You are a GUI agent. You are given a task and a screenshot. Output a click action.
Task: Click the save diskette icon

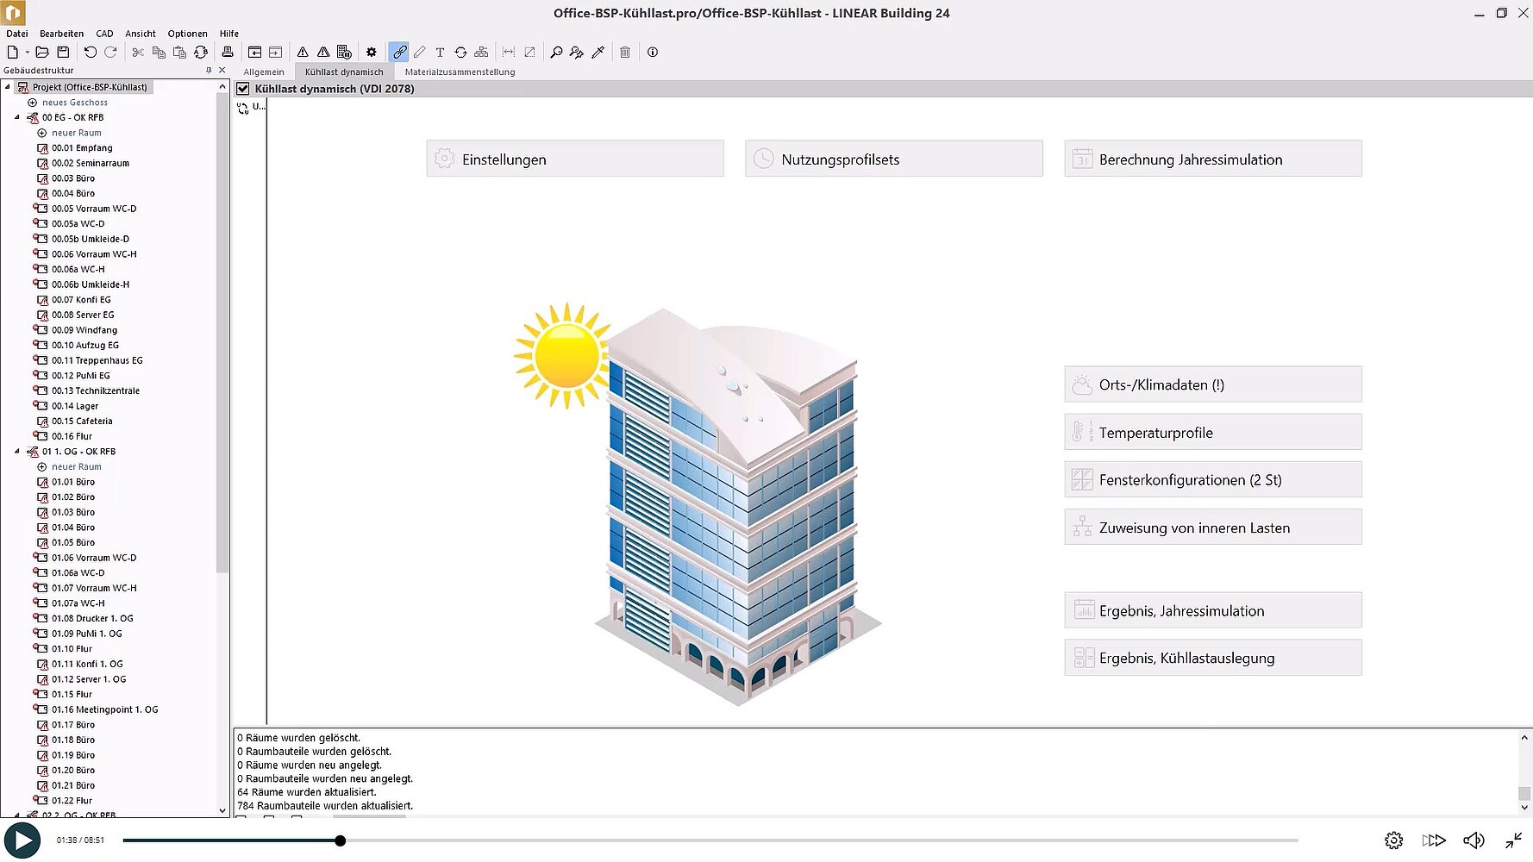click(x=63, y=53)
